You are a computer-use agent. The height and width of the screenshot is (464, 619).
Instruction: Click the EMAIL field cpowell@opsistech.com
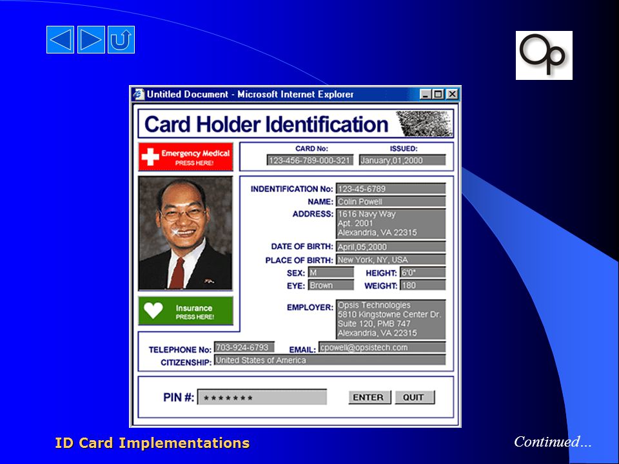pos(382,347)
